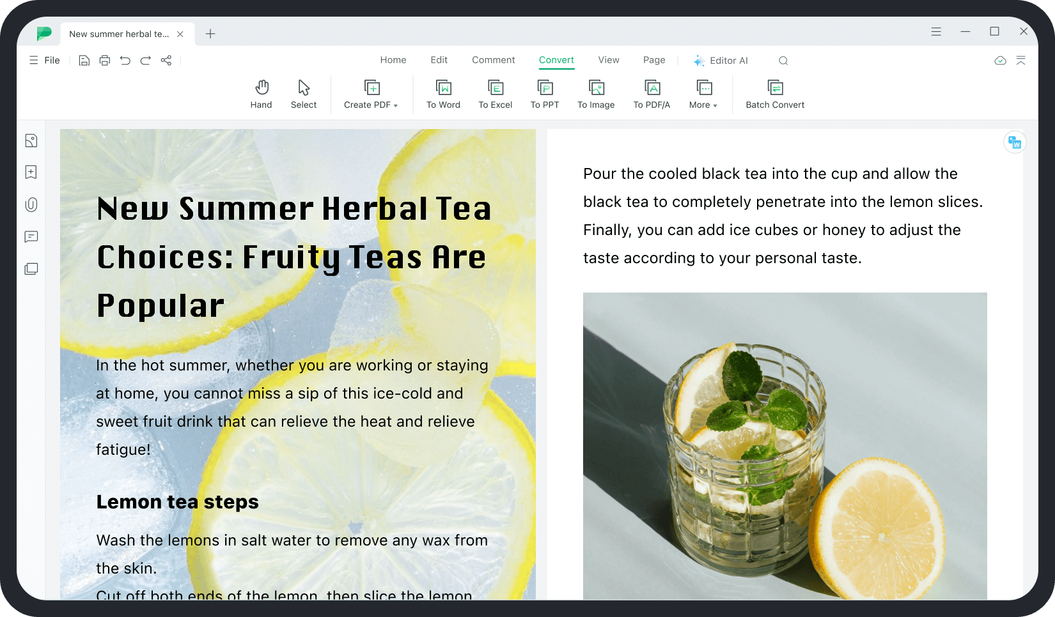
Task: Redo the last action
Action: pos(146,60)
